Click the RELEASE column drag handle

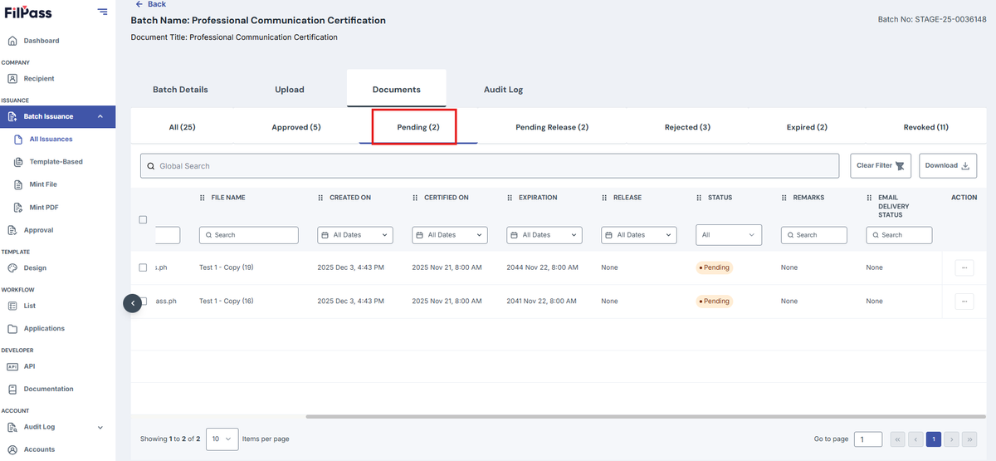click(605, 198)
